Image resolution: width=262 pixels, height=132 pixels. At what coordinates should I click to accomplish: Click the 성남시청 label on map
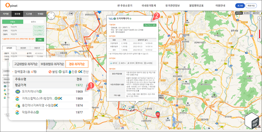click(x=186, y=35)
